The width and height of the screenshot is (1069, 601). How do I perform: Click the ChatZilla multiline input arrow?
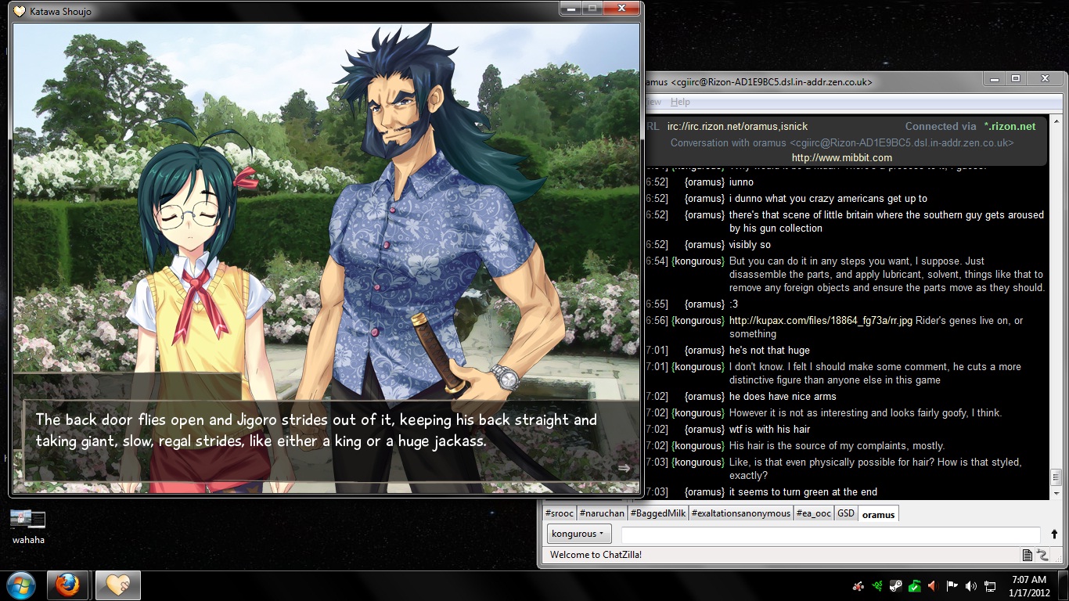1054,534
